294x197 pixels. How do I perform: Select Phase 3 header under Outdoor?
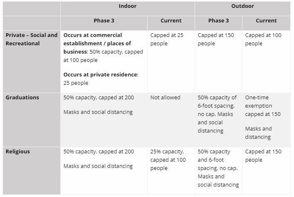(x=218, y=21)
